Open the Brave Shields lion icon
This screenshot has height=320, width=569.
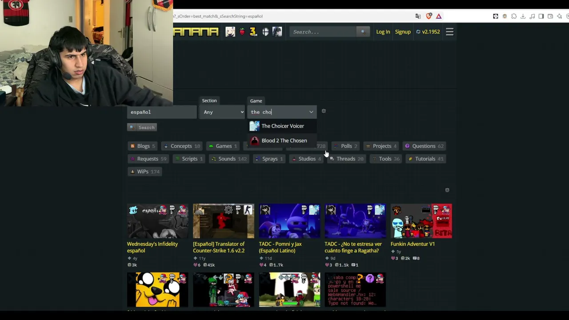[x=429, y=16]
